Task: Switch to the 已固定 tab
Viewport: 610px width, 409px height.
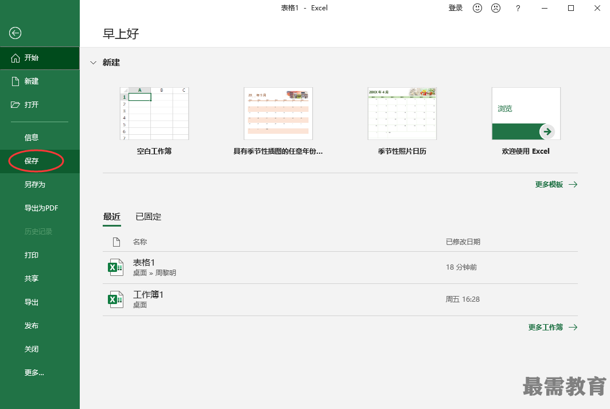Action: click(148, 217)
